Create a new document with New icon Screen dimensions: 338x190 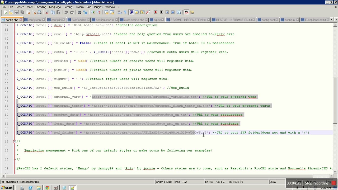click(5, 12)
